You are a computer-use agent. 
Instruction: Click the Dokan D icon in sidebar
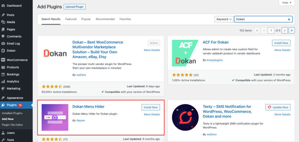(x=3, y=51)
